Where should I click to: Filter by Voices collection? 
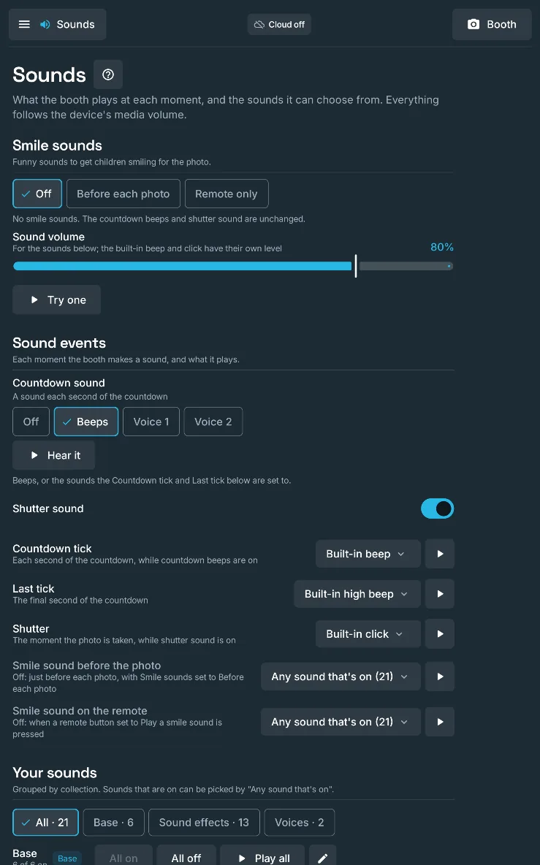300,823
